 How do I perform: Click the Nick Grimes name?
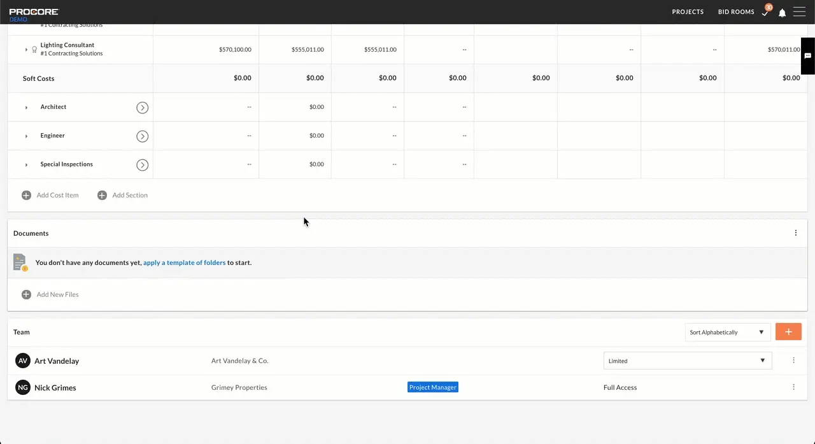pos(55,387)
